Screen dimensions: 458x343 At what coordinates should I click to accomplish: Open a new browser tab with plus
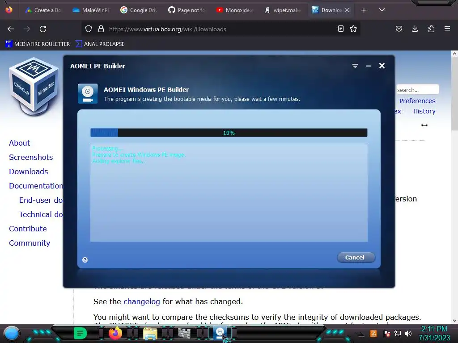coord(364,10)
